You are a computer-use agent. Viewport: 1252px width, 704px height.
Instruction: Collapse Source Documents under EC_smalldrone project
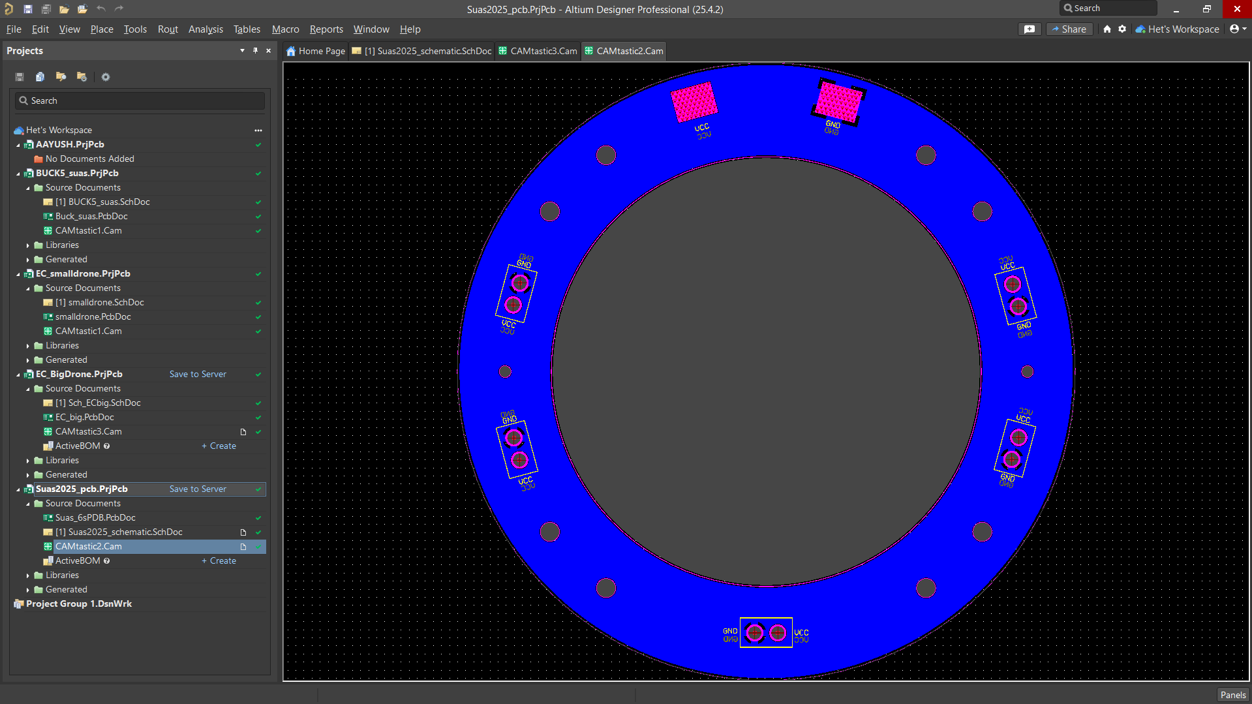(28, 288)
